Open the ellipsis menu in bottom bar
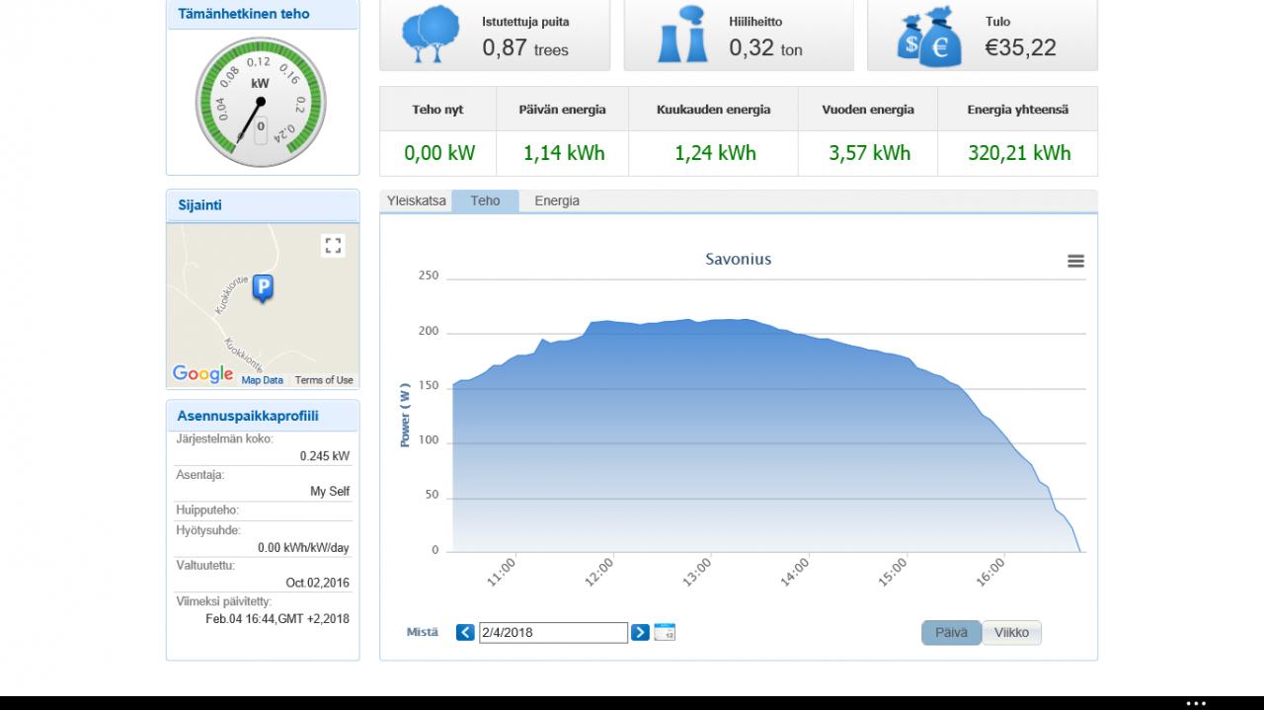This screenshot has width=1264, height=710. (1196, 704)
